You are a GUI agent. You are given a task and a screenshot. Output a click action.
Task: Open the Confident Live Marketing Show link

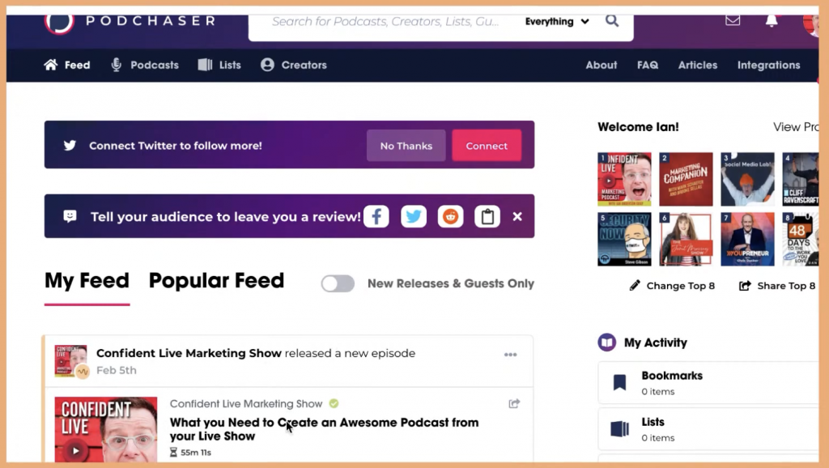tap(189, 353)
